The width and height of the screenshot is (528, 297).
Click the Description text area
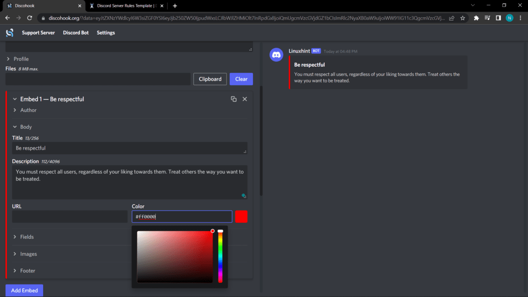click(130, 182)
